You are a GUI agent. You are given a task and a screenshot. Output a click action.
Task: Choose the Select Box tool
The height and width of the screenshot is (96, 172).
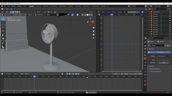coord(3,19)
